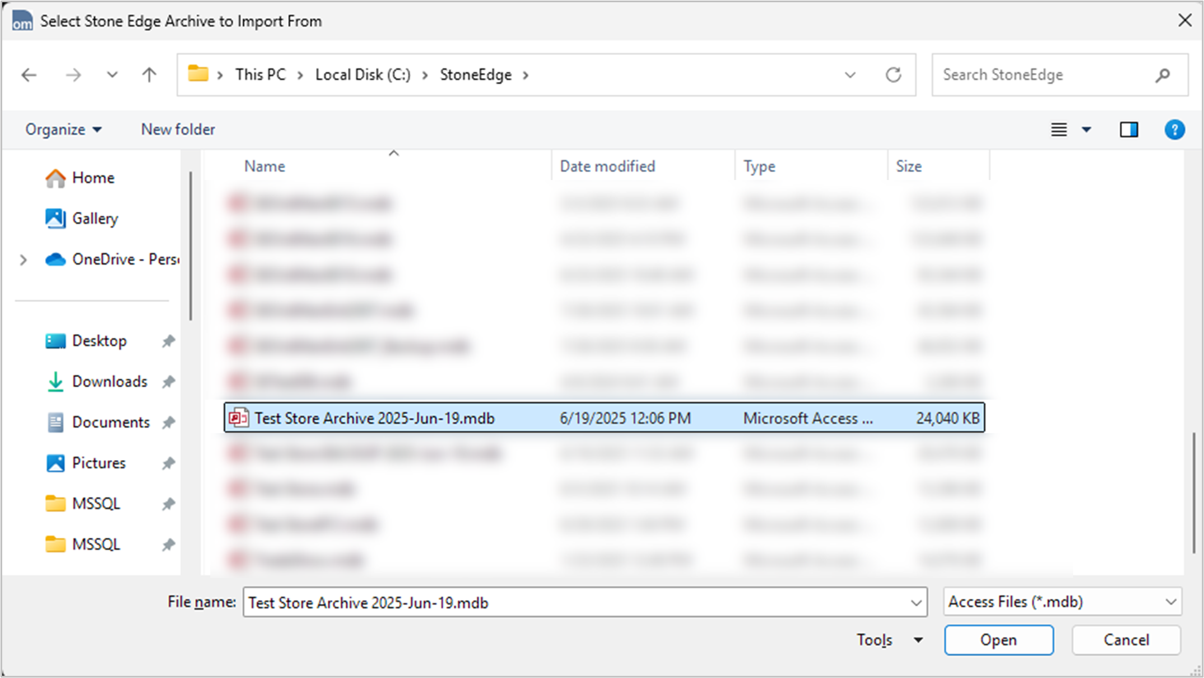Click the pin icon beside Desktop

(168, 341)
